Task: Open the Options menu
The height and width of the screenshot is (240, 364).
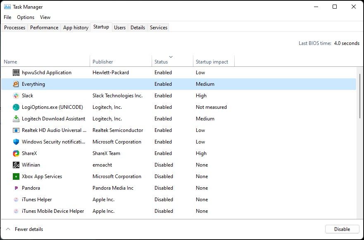Action: click(x=25, y=17)
